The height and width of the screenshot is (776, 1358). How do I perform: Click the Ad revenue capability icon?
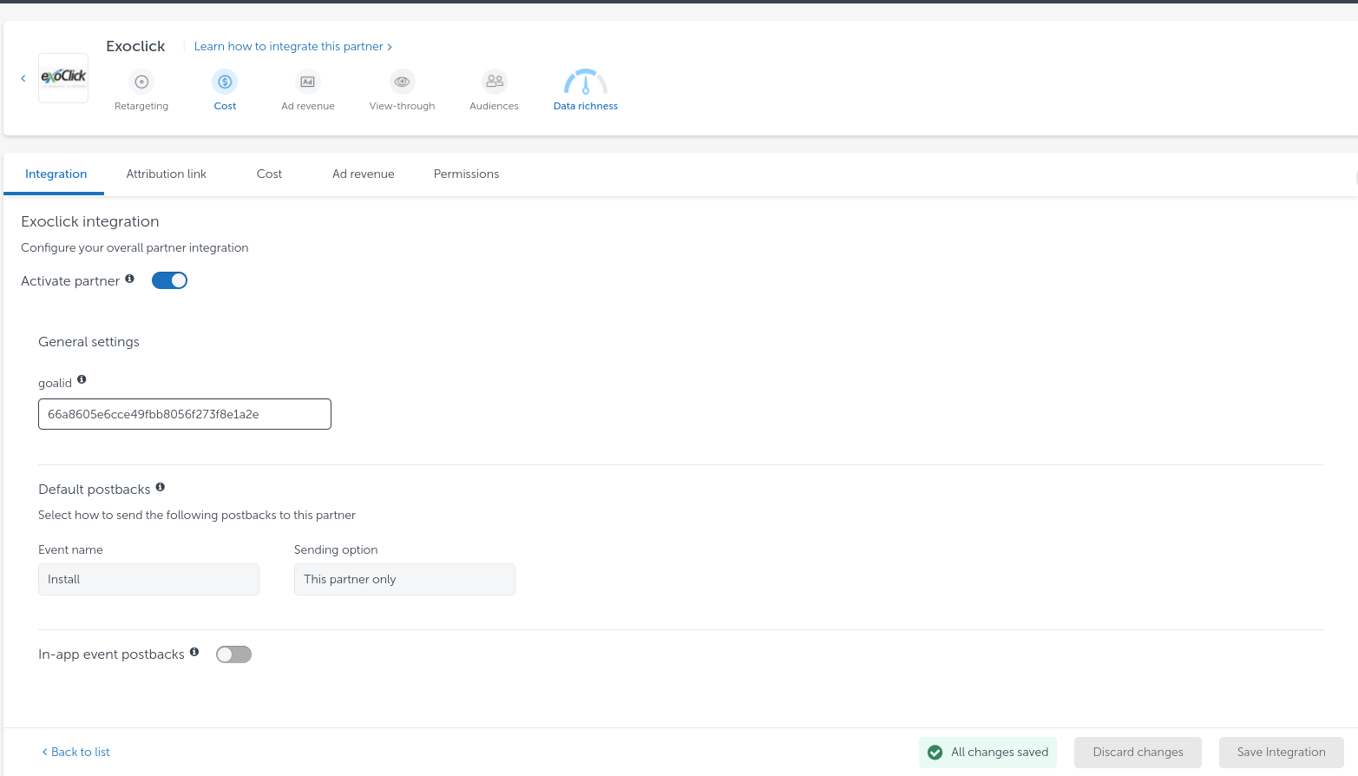pos(307,82)
